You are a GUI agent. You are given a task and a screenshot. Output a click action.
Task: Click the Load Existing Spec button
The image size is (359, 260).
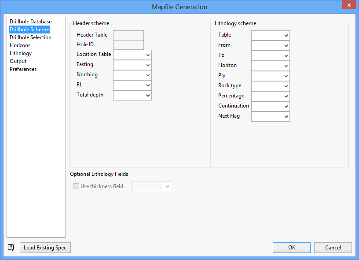tap(45, 248)
